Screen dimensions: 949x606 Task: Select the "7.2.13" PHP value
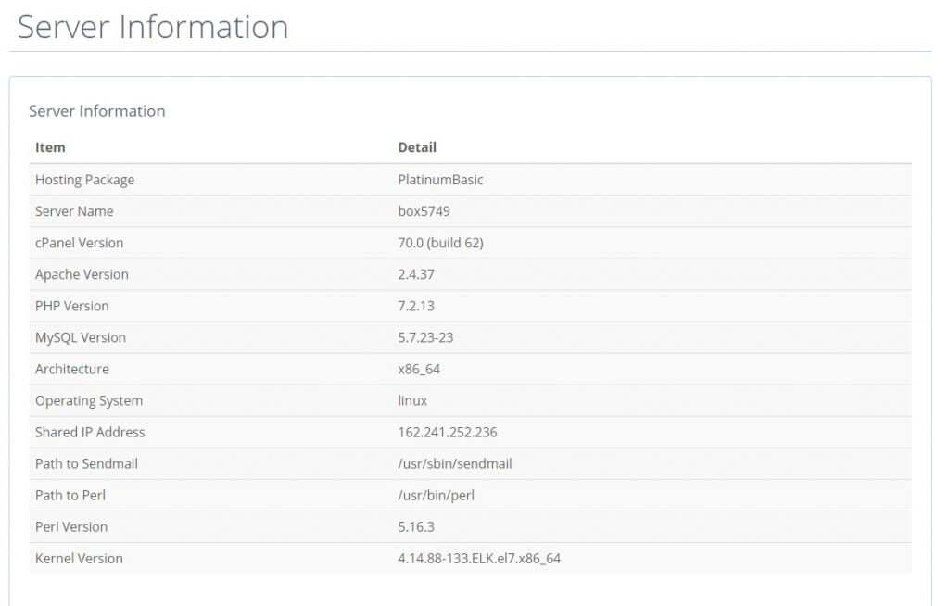click(x=416, y=306)
